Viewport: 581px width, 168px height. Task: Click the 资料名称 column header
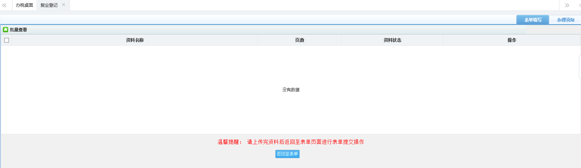pyautogui.click(x=135, y=40)
